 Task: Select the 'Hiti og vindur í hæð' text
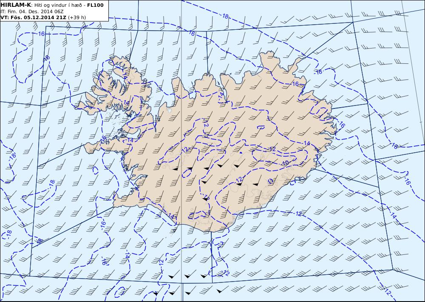click(58, 5)
